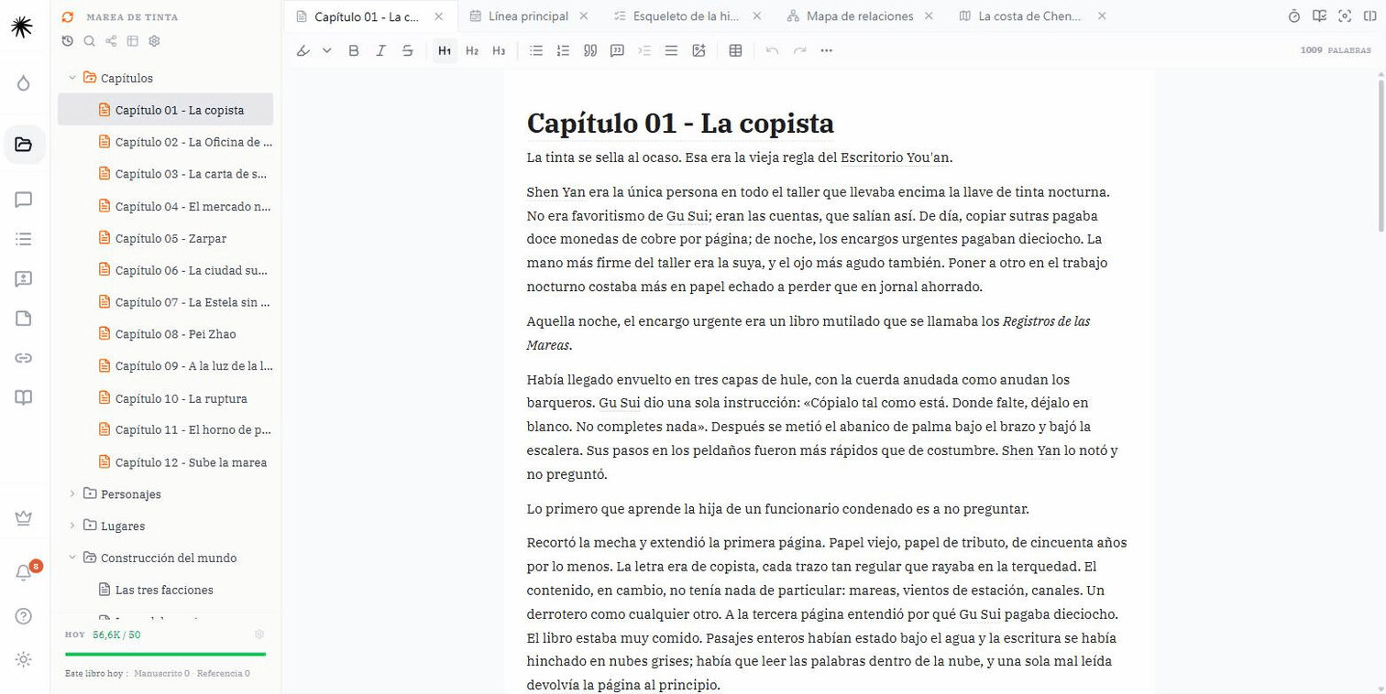Open the comments panel in left rail
1386x694 pixels.
[x=24, y=200]
